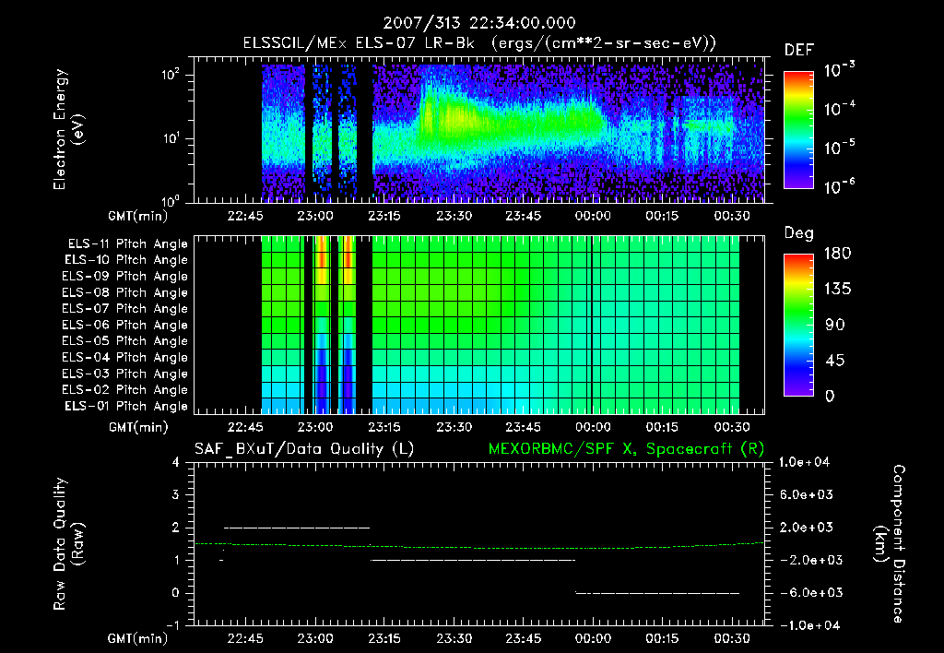Click the 10^2 tick on electron energy axis

171,75
